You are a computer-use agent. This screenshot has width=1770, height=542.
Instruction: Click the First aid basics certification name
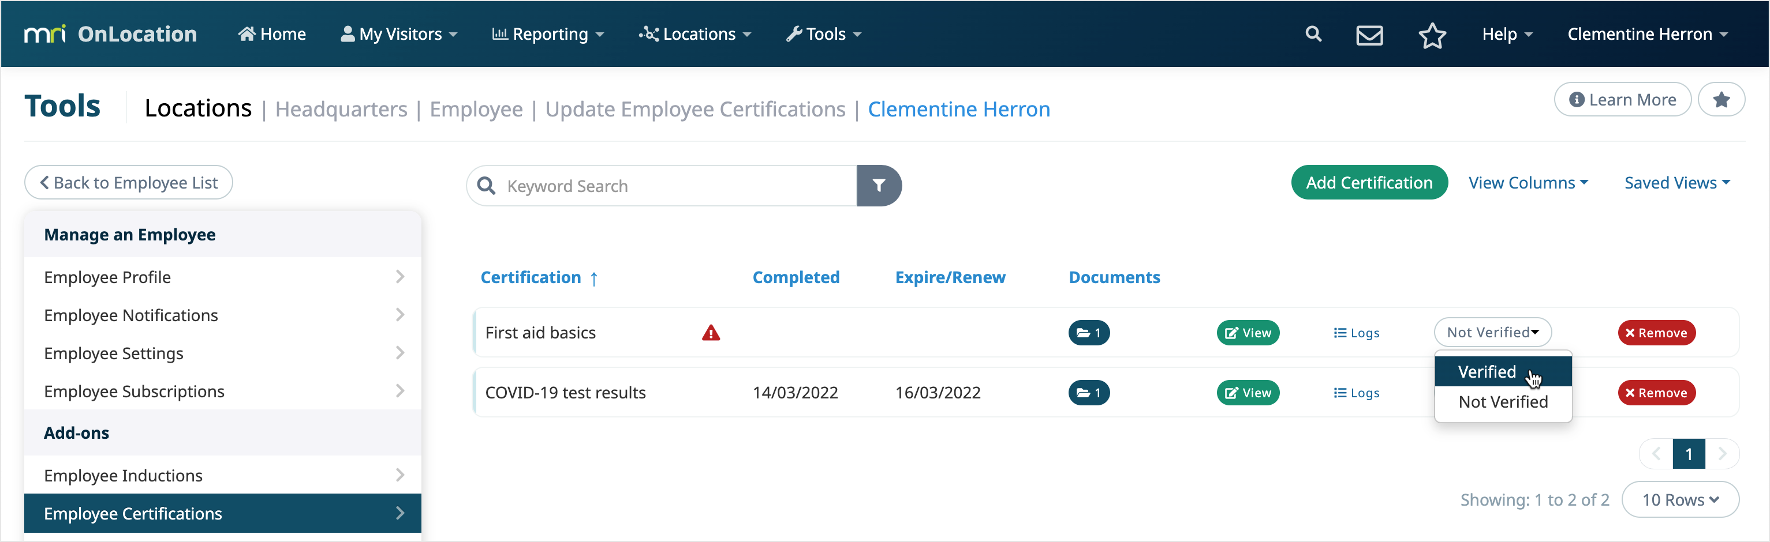click(540, 333)
